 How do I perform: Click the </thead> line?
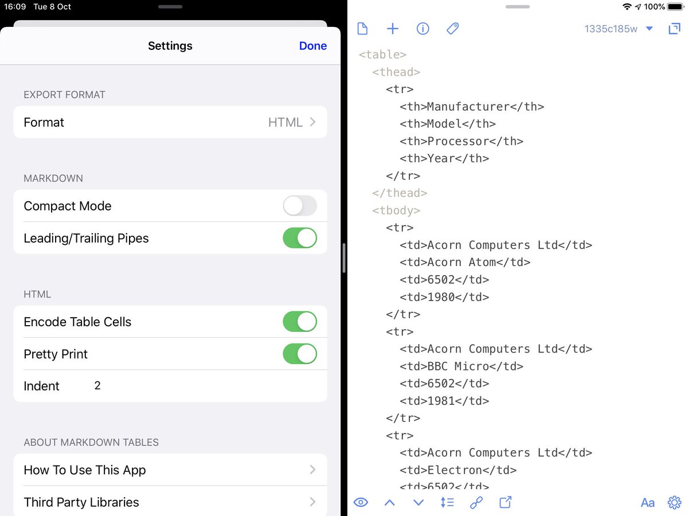point(400,193)
